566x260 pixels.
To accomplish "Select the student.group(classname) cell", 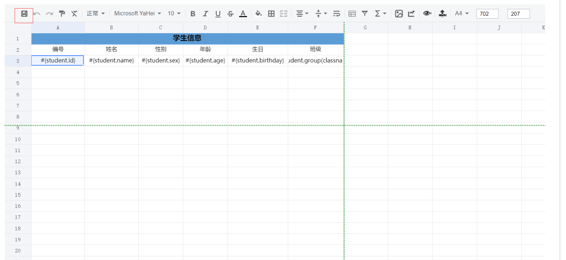I will pyautogui.click(x=316, y=61).
